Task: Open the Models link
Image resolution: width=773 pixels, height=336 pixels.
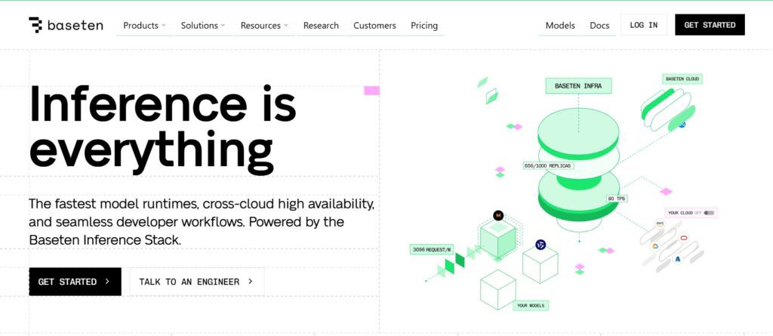Action: coord(560,25)
